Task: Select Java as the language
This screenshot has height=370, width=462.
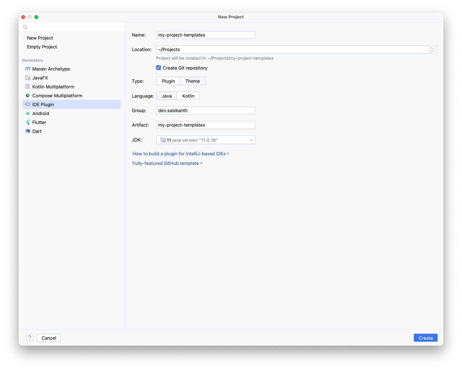Action: [166, 96]
